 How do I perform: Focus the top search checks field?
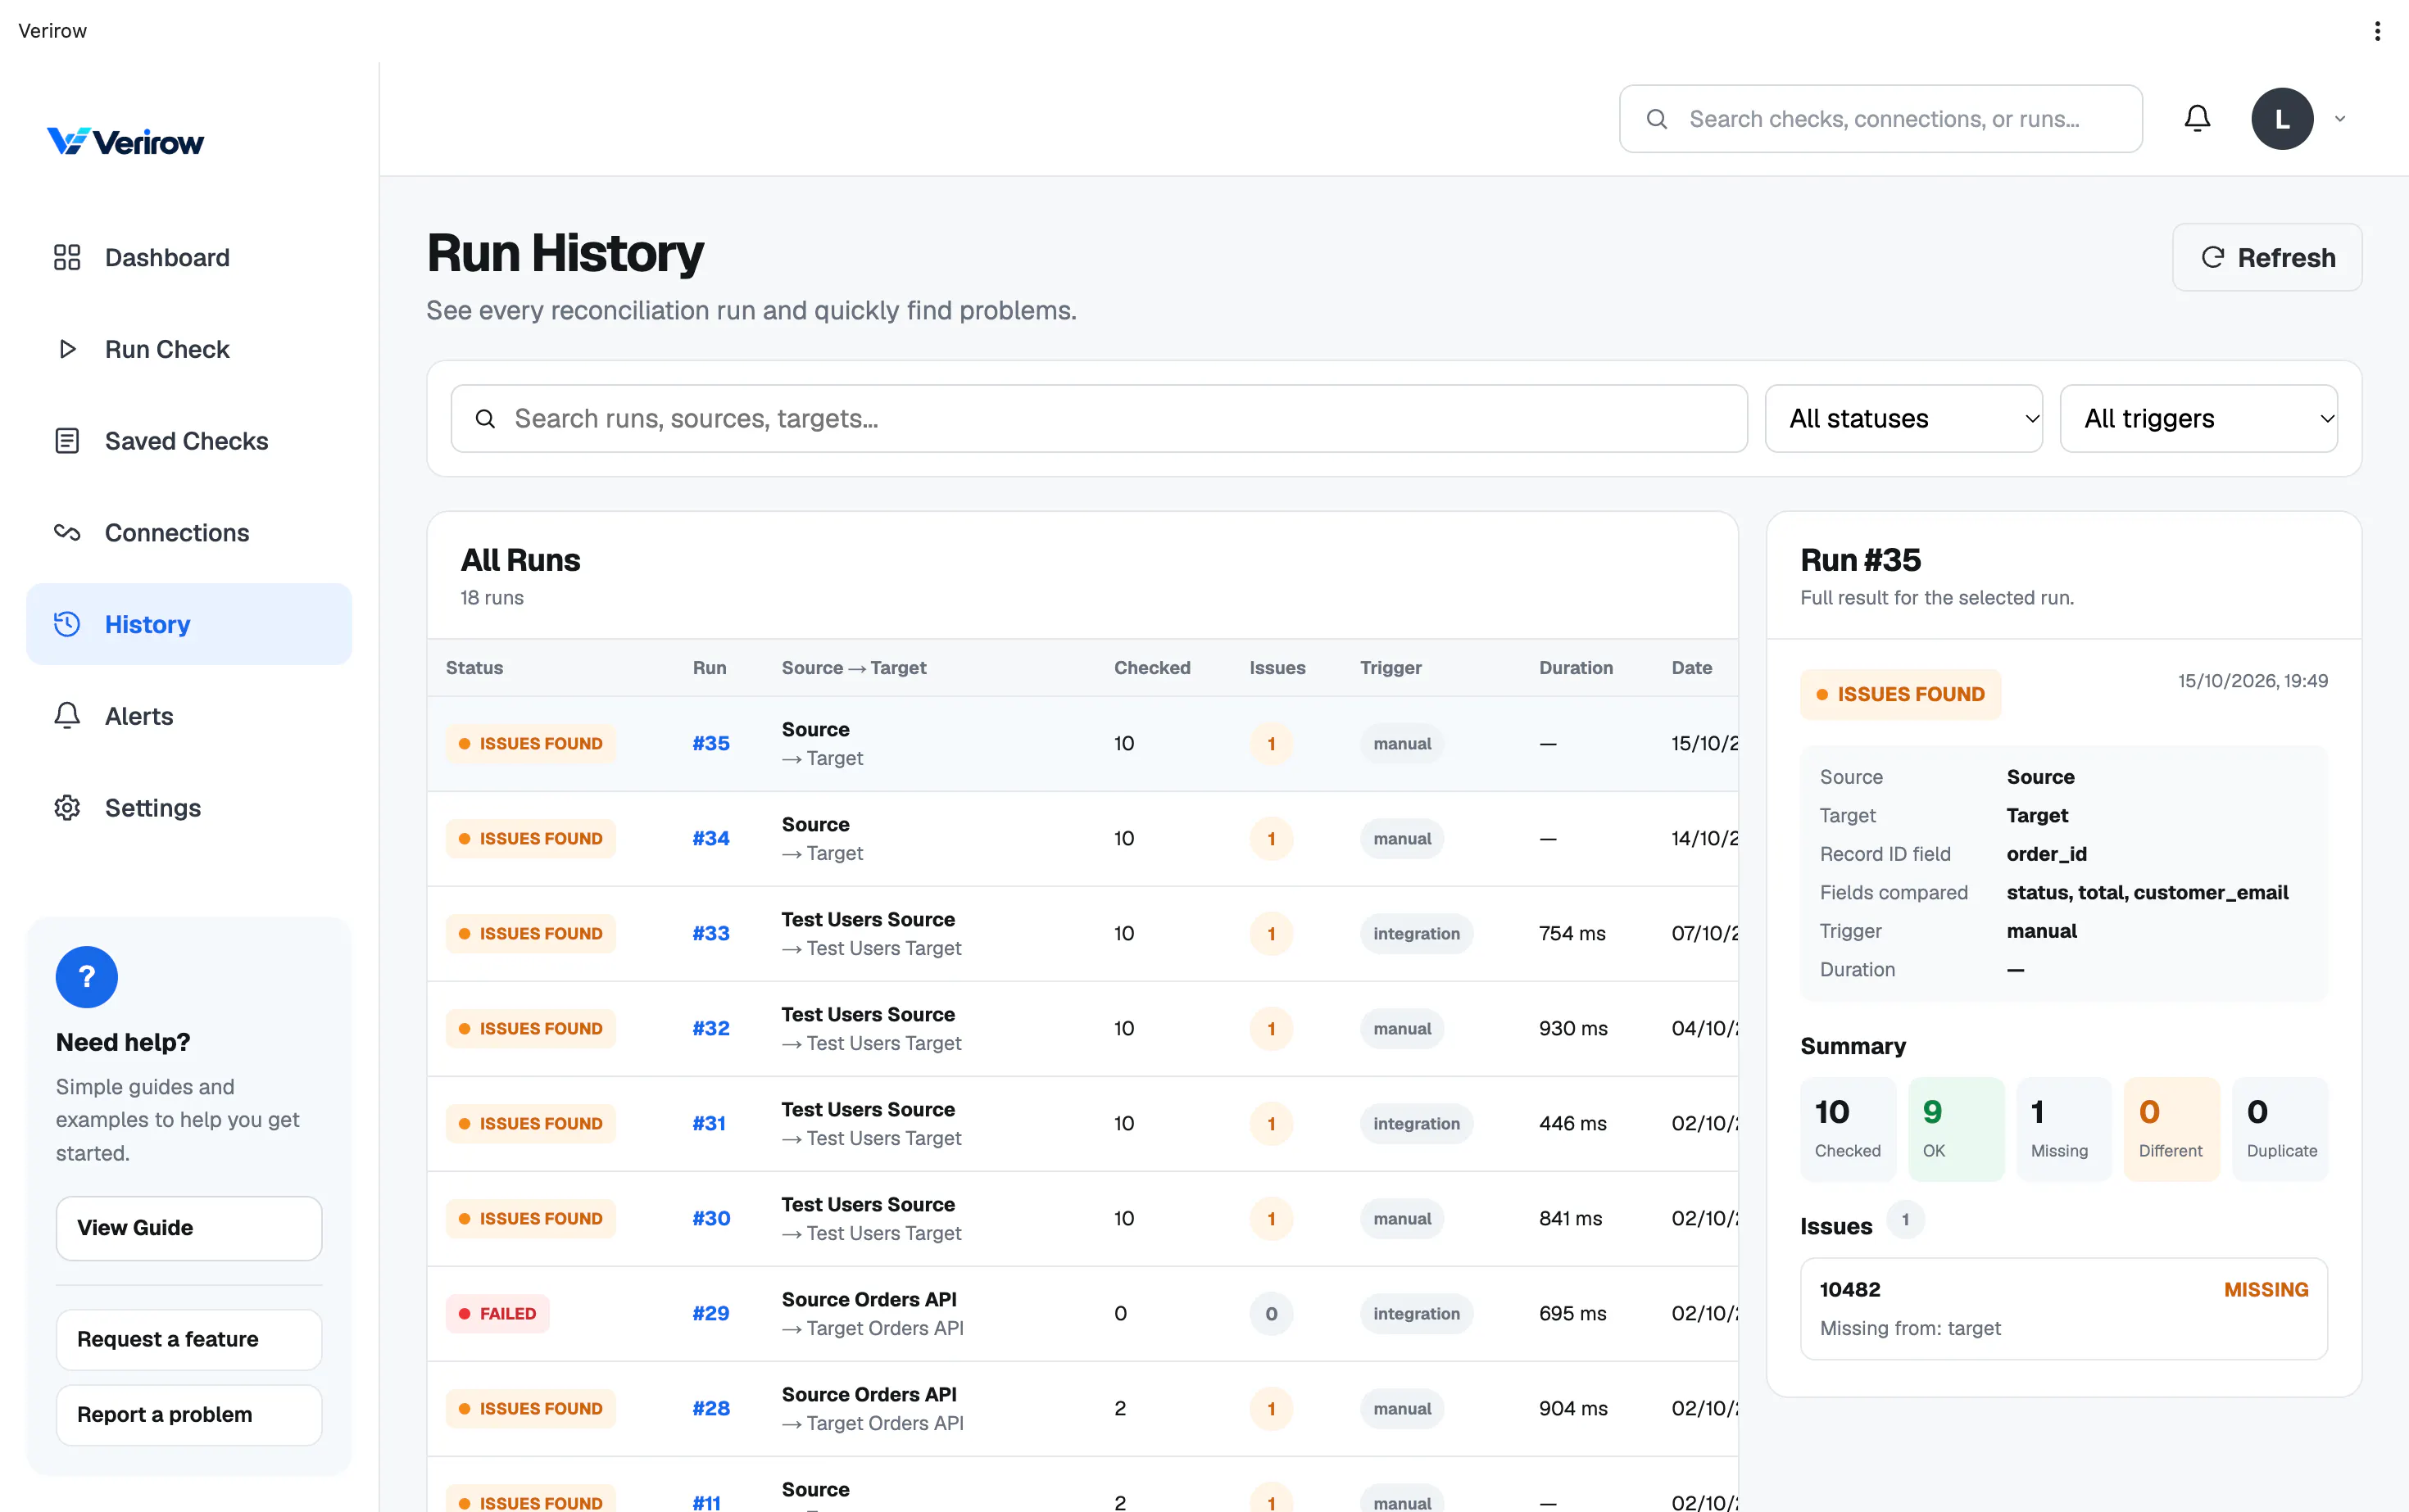(1880, 119)
